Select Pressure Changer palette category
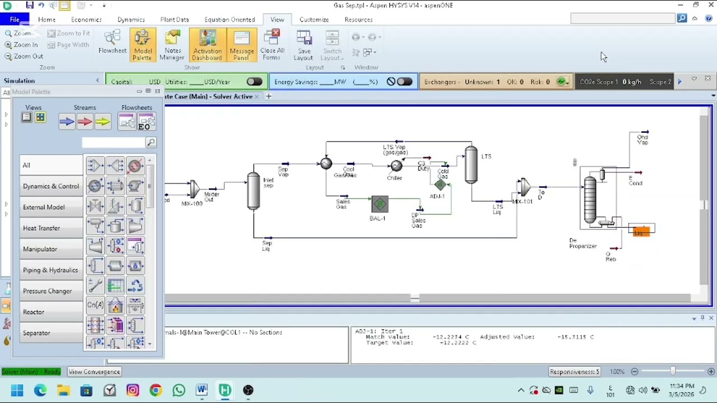This screenshot has height=403, width=717. pyautogui.click(x=51, y=291)
